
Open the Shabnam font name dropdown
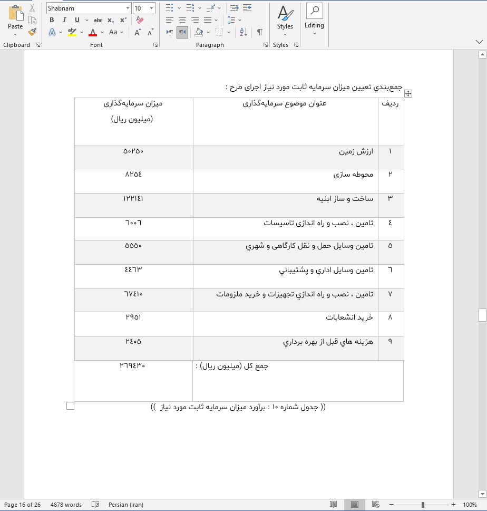click(x=128, y=8)
